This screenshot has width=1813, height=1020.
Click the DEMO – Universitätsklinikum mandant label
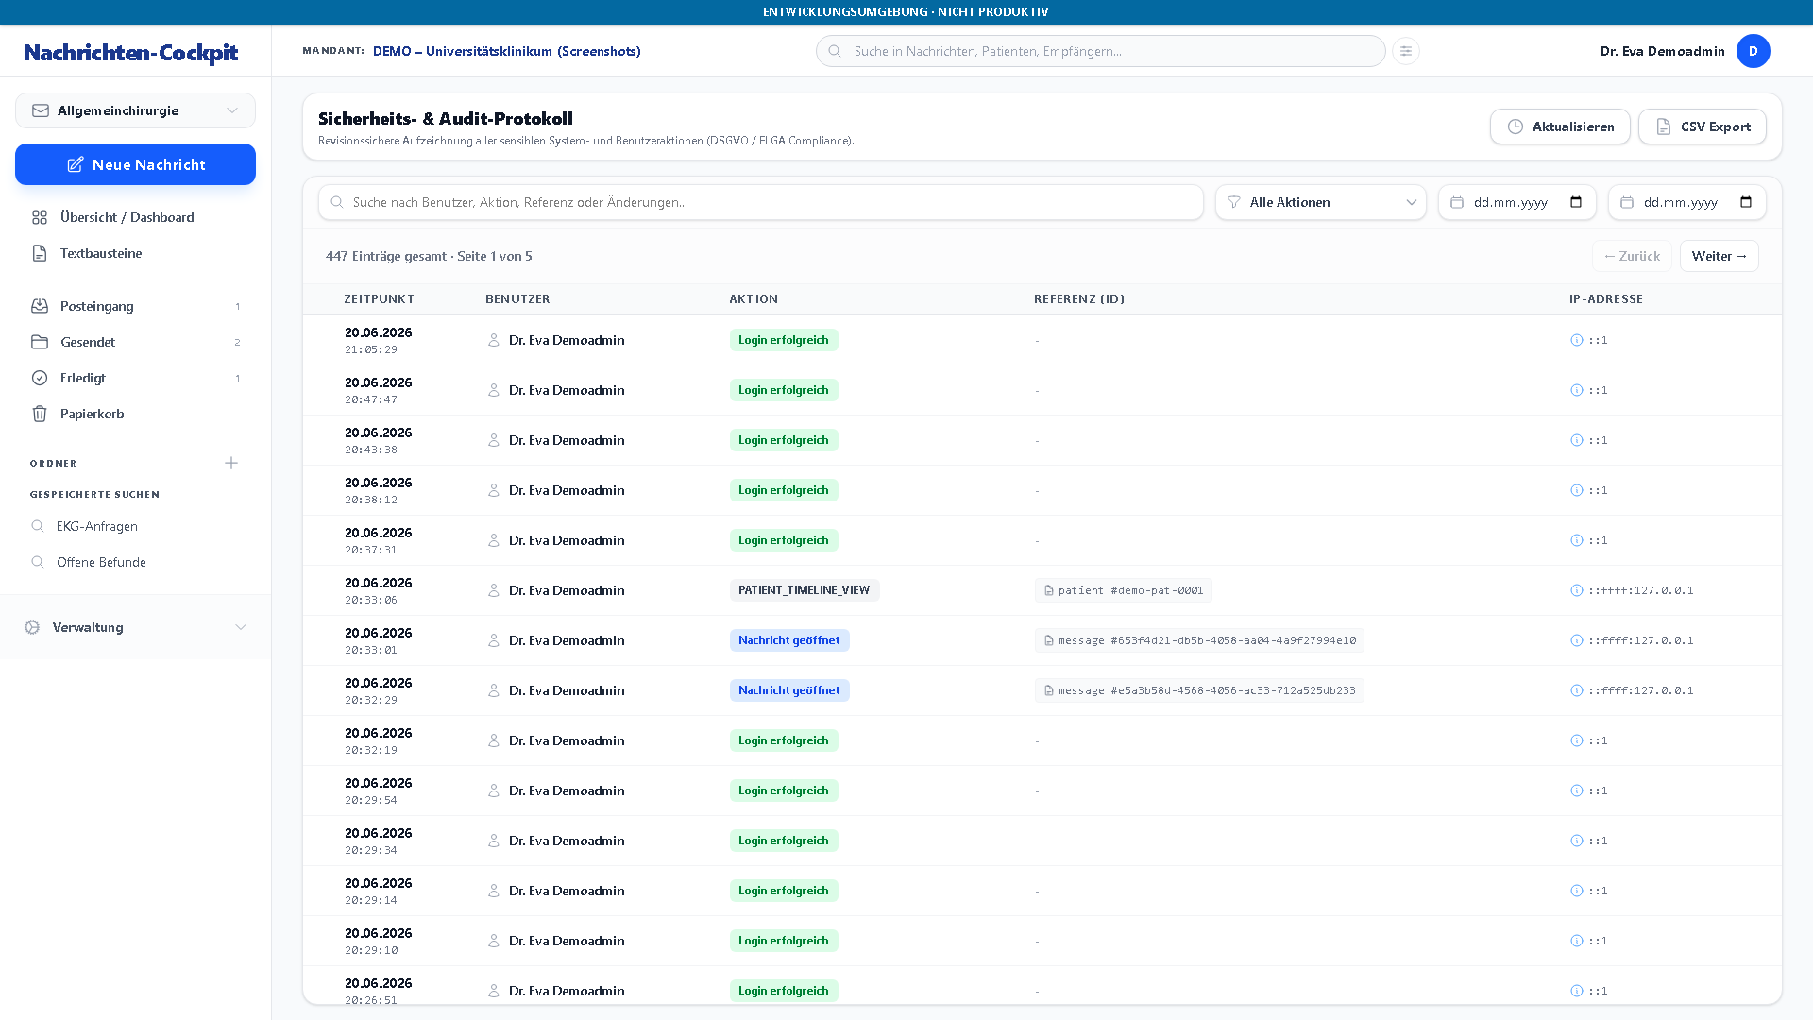[x=506, y=51]
